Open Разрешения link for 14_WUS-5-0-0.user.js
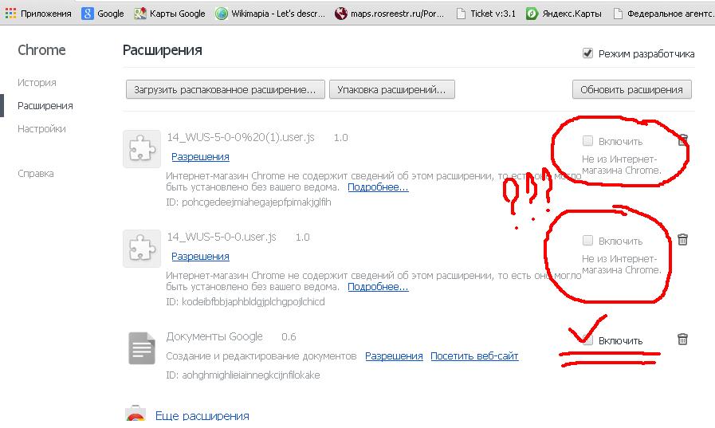The height and width of the screenshot is (428, 715). coord(200,257)
